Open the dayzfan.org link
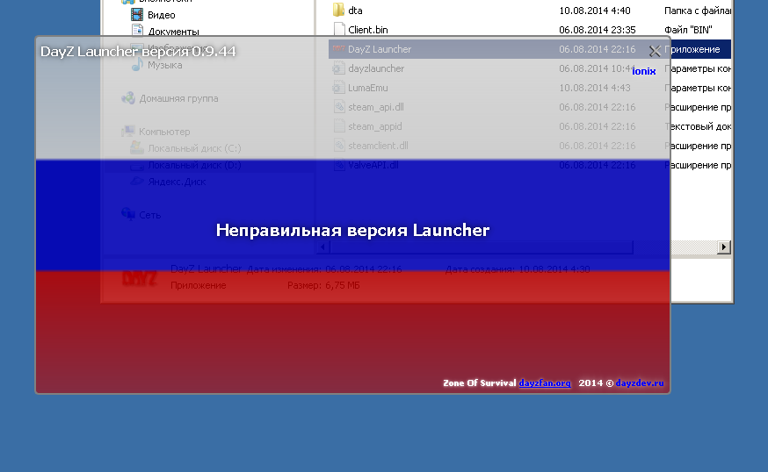The image size is (768, 472). click(545, 383)
